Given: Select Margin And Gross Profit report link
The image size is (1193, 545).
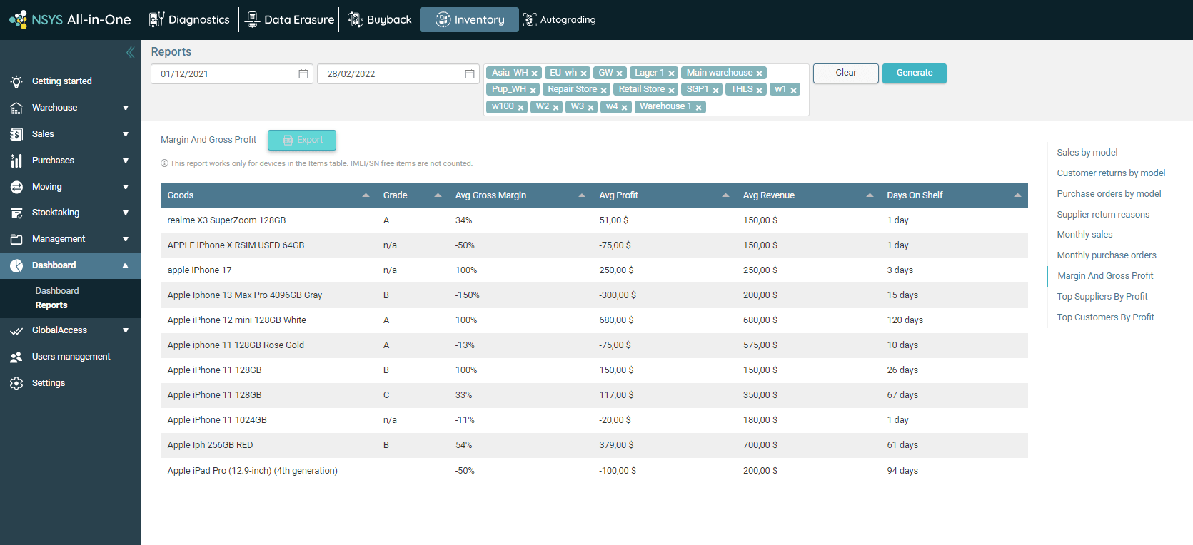Looking at the screenshot, I should click(1105, 276).
